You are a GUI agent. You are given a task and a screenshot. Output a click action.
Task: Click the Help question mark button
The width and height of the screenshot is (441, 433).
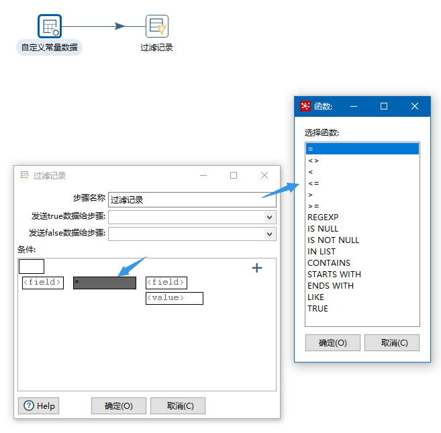click(x=39, y=405)
